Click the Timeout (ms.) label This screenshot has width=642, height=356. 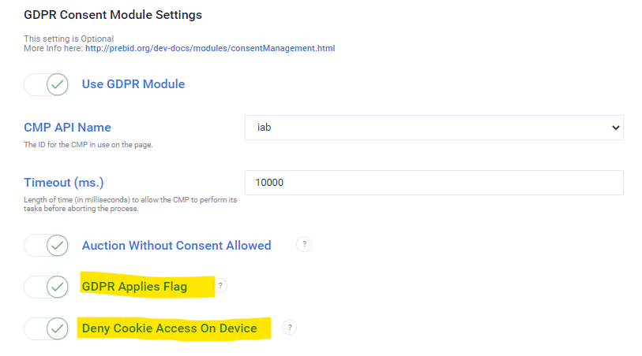coord(64,183)
